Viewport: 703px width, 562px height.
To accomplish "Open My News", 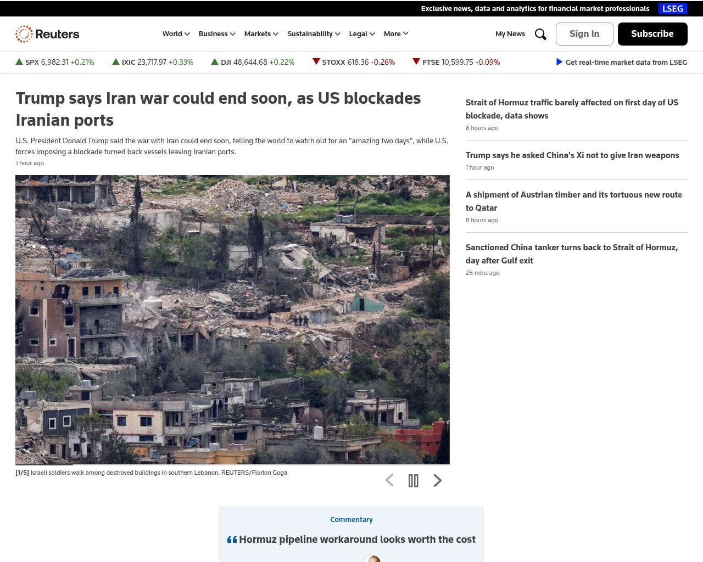I will [x=510, y=34].
